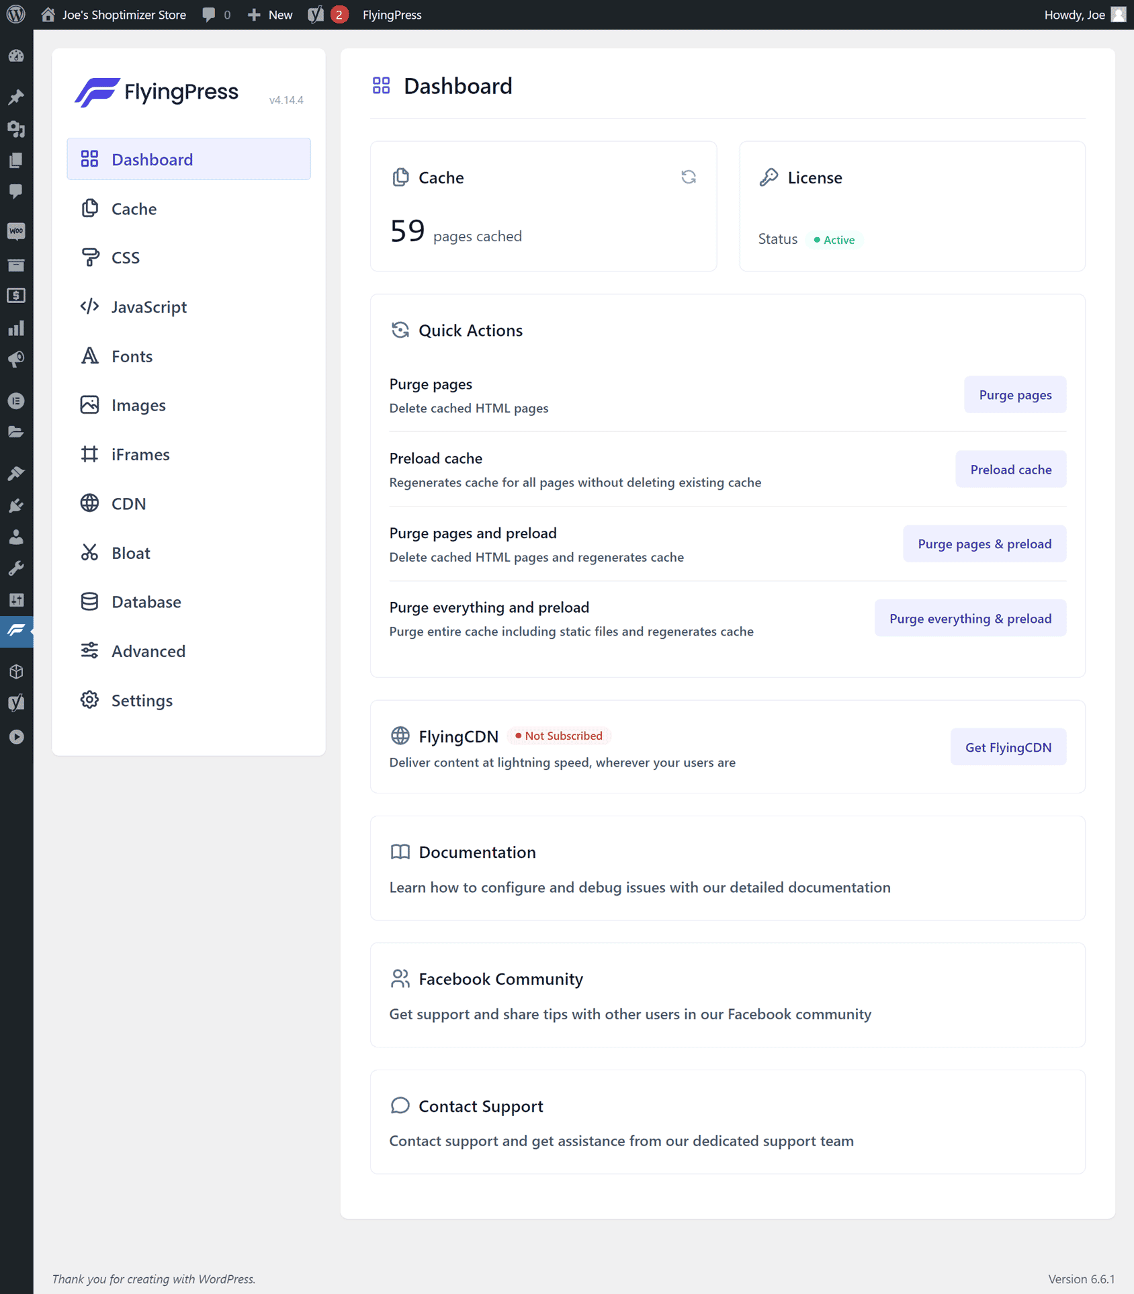Open the WP Dashboard gauge icon
1134x1294 pixels.
click(16, 56)
